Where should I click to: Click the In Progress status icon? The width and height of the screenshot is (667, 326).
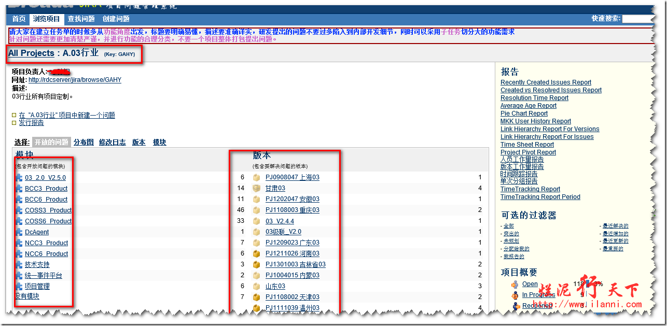(x=515, y=295)
